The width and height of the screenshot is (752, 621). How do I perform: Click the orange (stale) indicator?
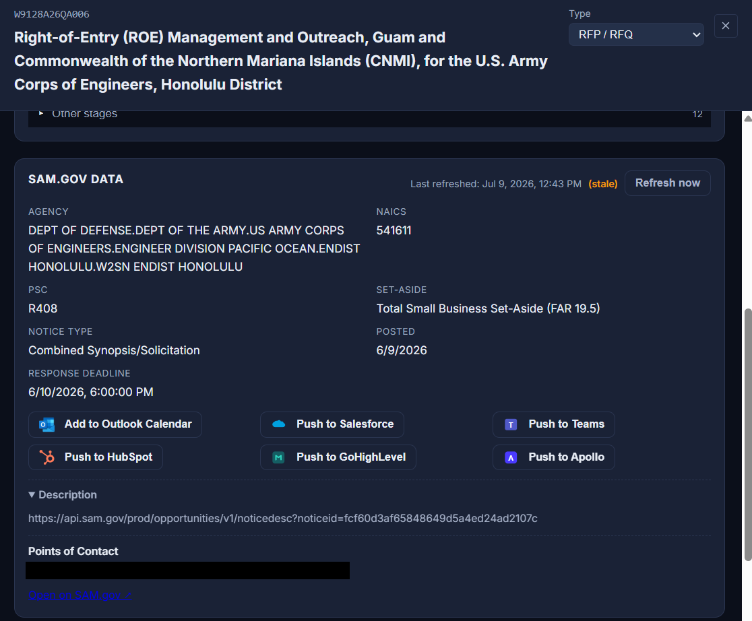(603, 184)
